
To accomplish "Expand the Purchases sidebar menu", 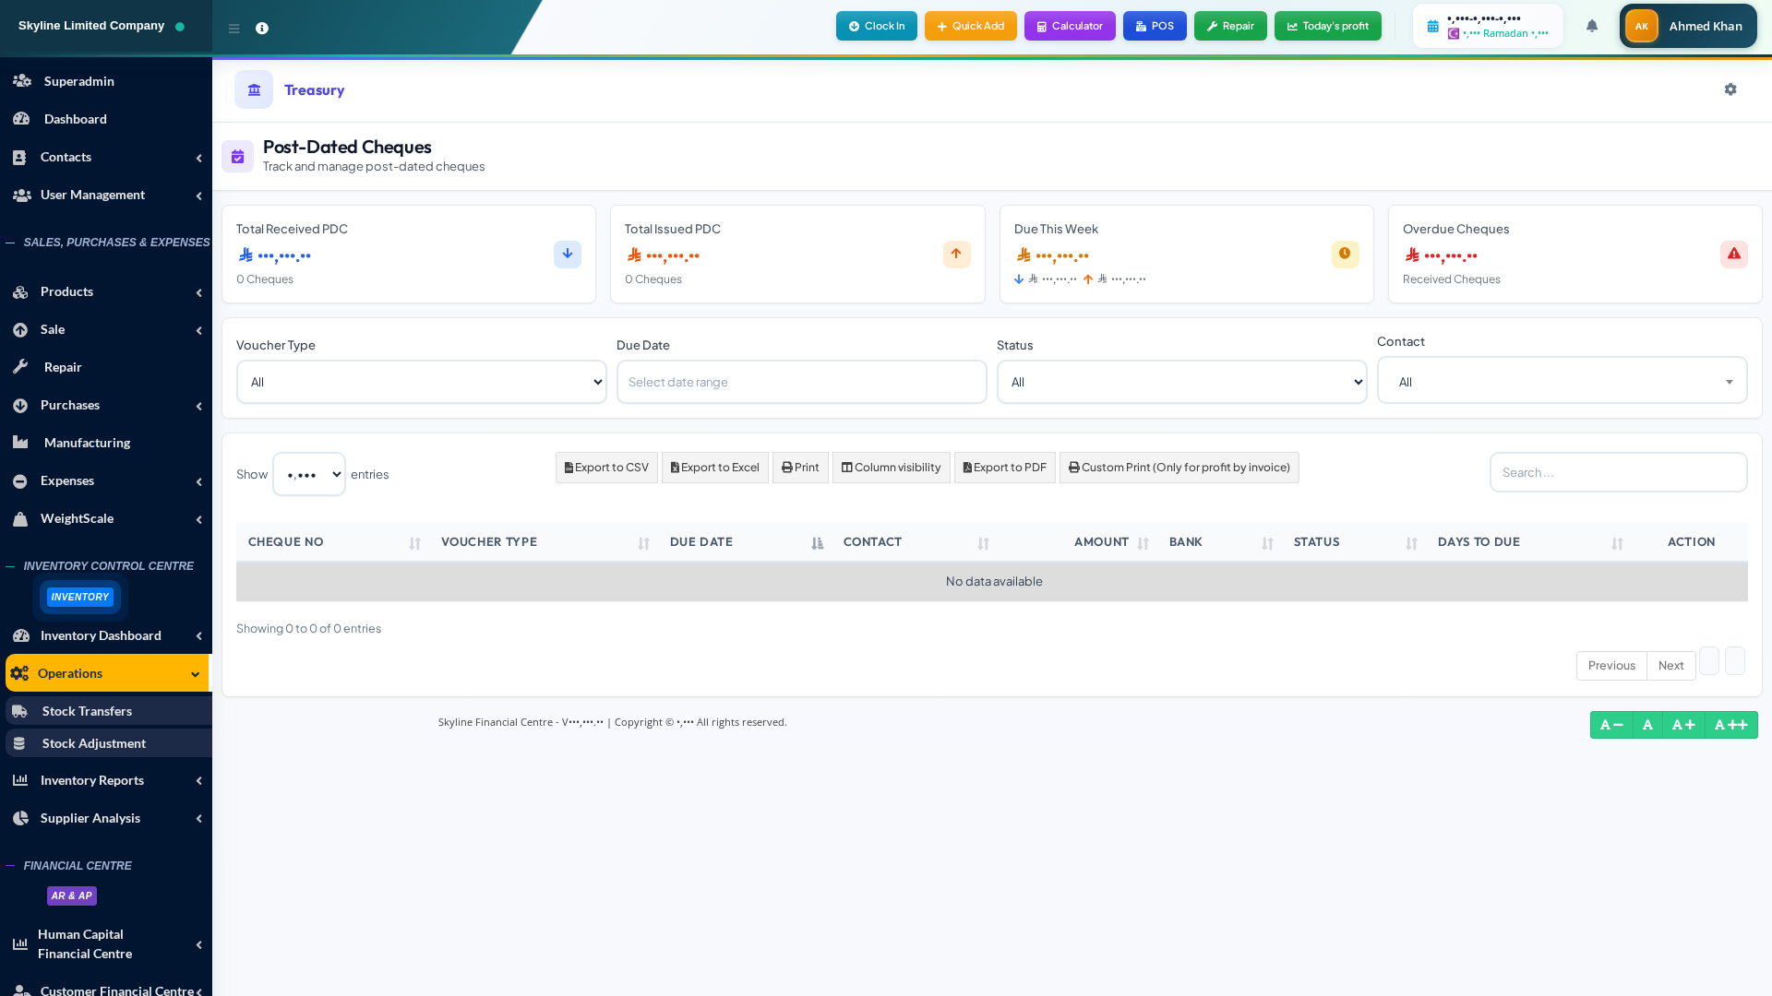I will coord(70,405).
